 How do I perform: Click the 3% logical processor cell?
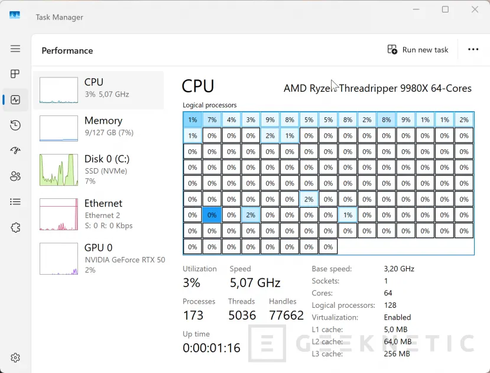click(251, 120)
